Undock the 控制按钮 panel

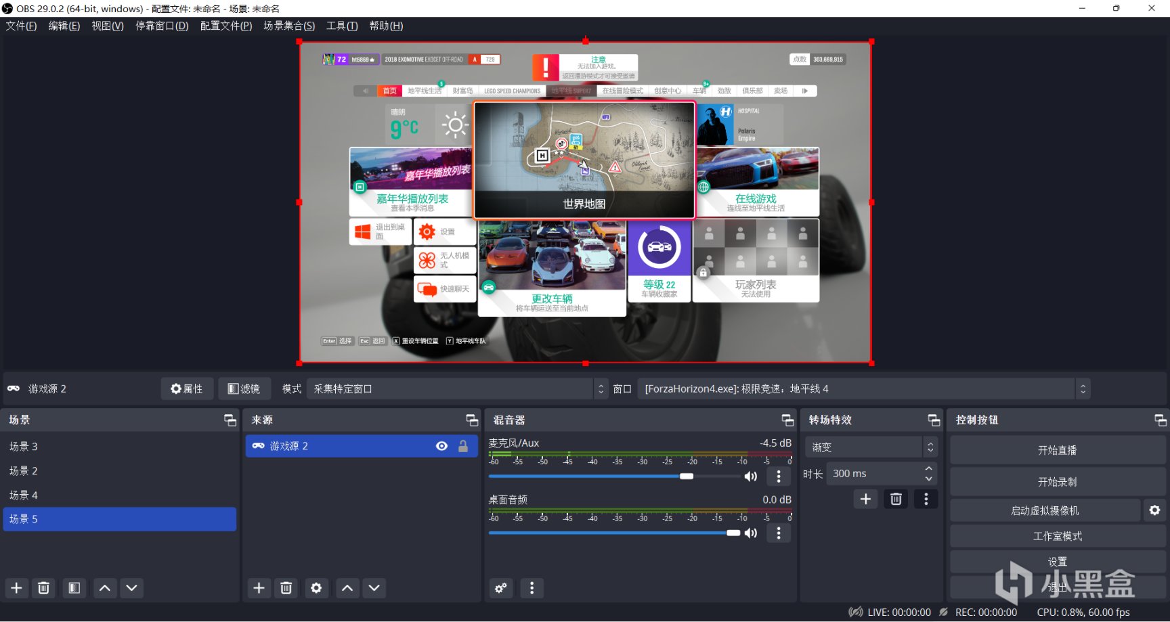tap(1161, 420)
